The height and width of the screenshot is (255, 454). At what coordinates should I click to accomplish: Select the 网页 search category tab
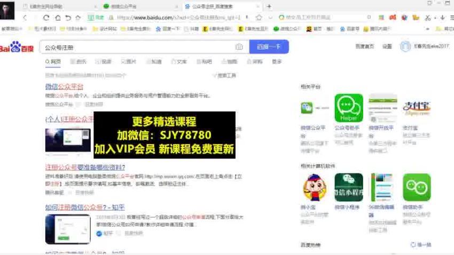coord(53,61)
